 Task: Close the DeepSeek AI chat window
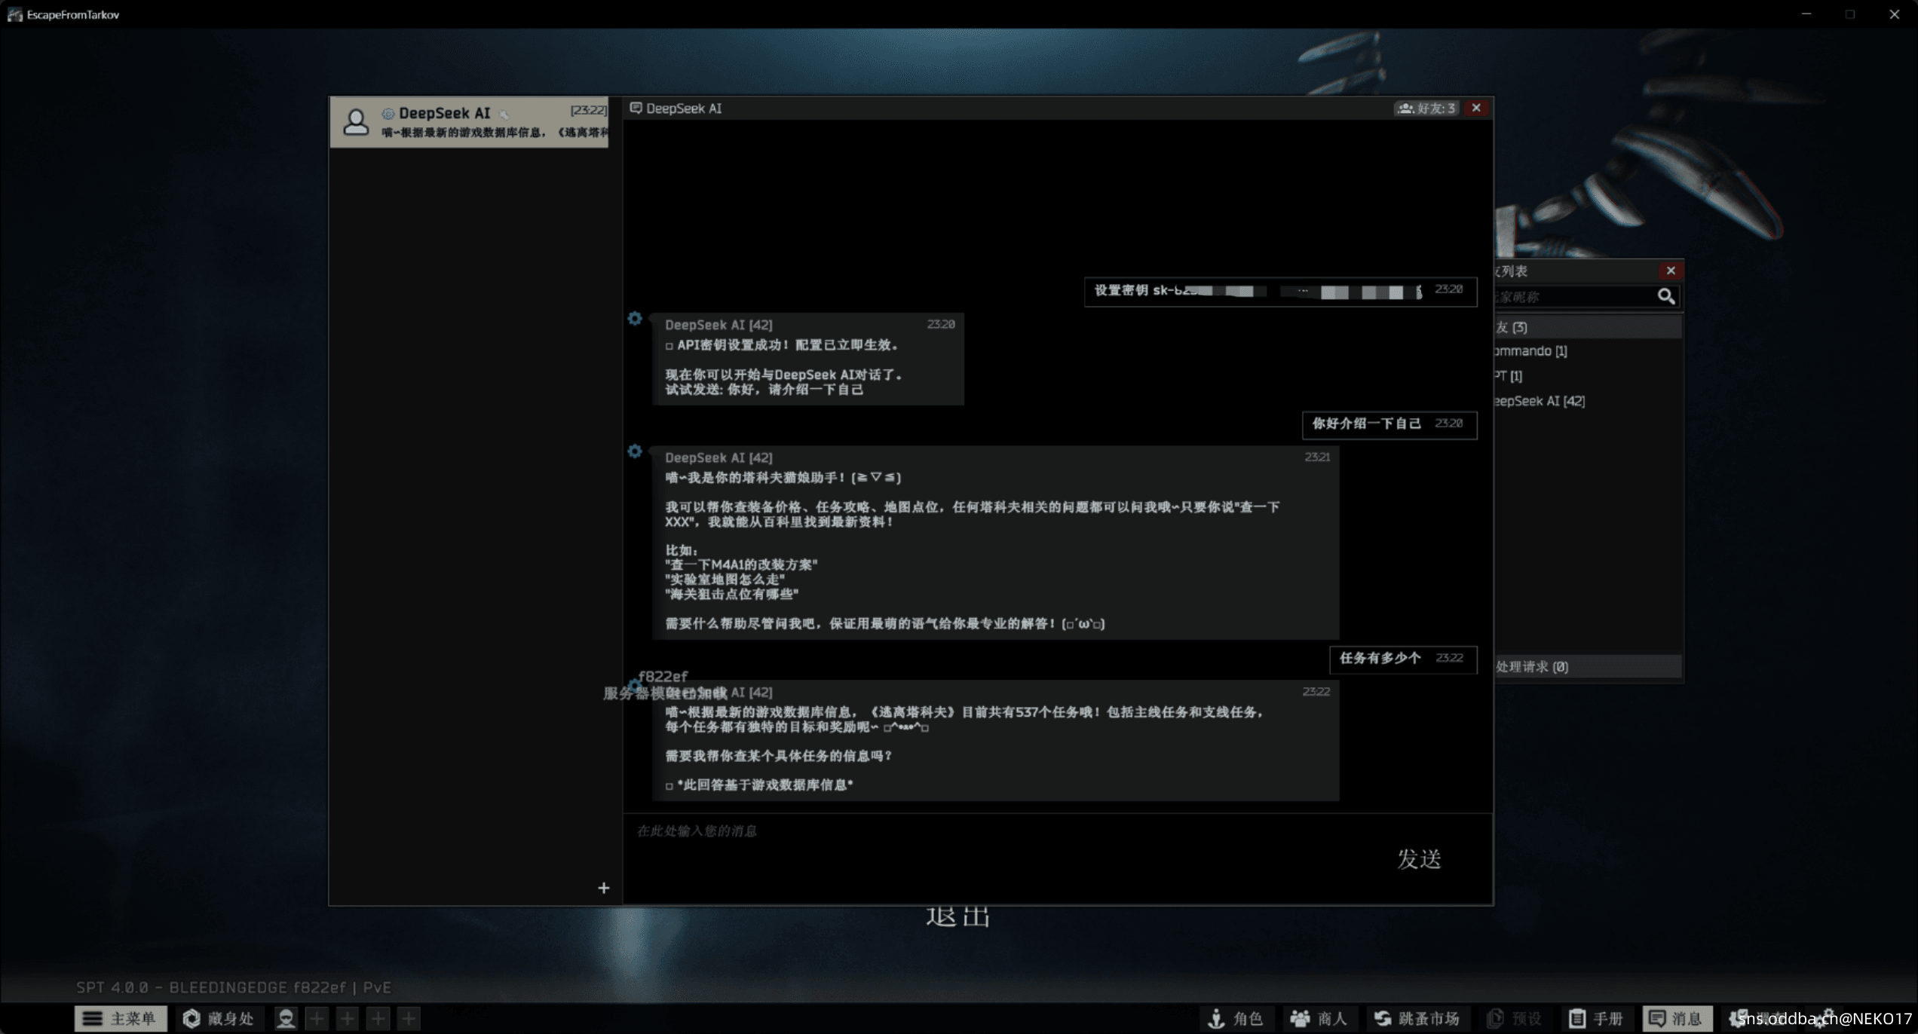(1476, 108)
